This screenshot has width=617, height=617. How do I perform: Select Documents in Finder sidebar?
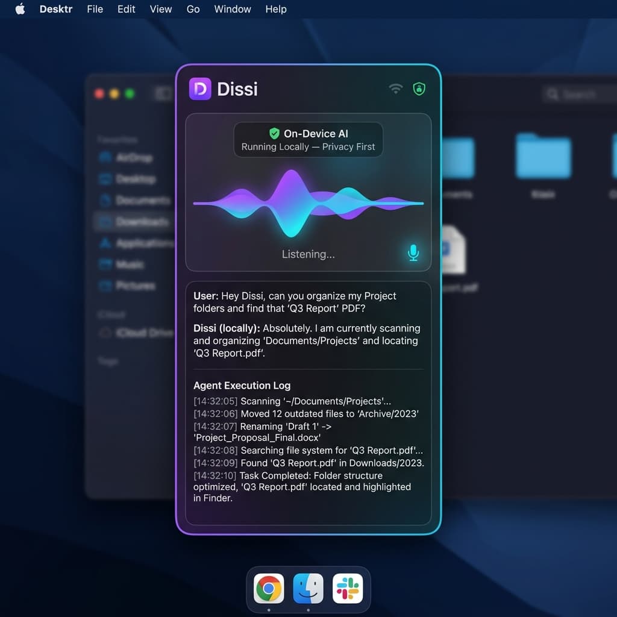tap(135, 200)
